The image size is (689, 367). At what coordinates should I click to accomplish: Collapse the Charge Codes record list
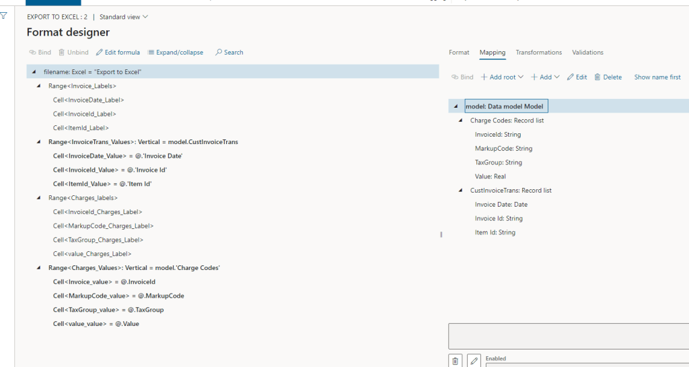coord(461,121)
